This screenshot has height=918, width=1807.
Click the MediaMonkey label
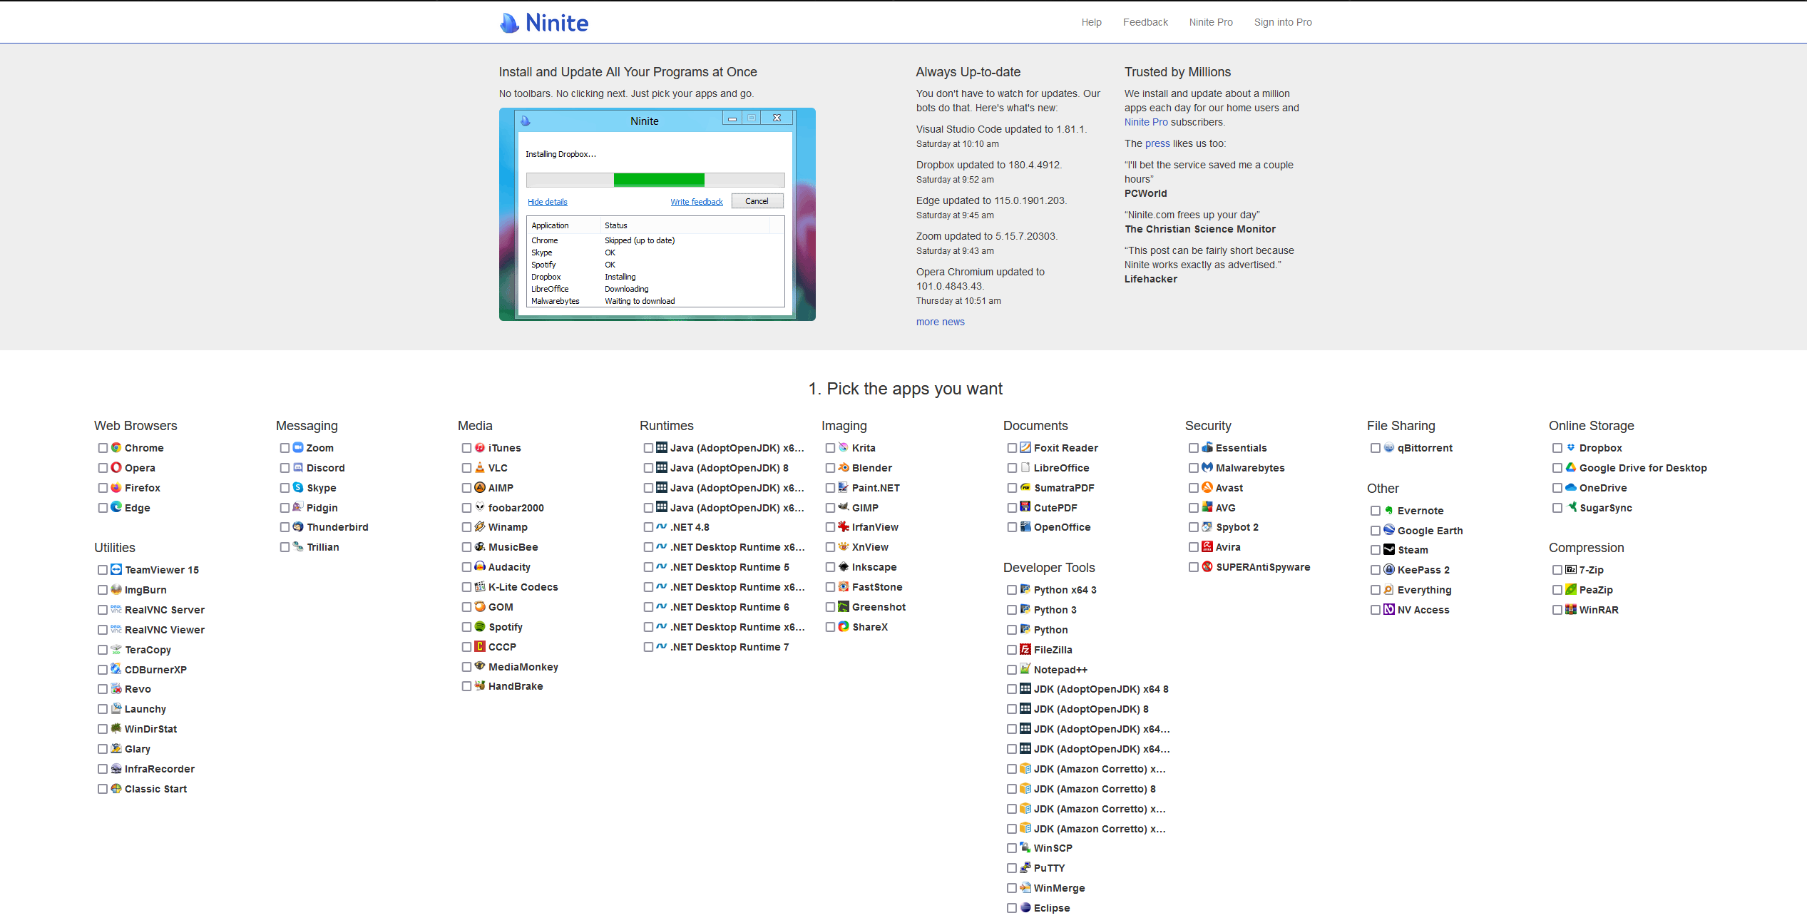(523, 667)
